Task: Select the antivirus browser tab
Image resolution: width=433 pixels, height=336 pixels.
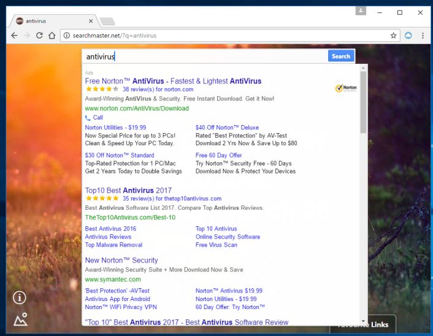Action: (x=54, y=21)
